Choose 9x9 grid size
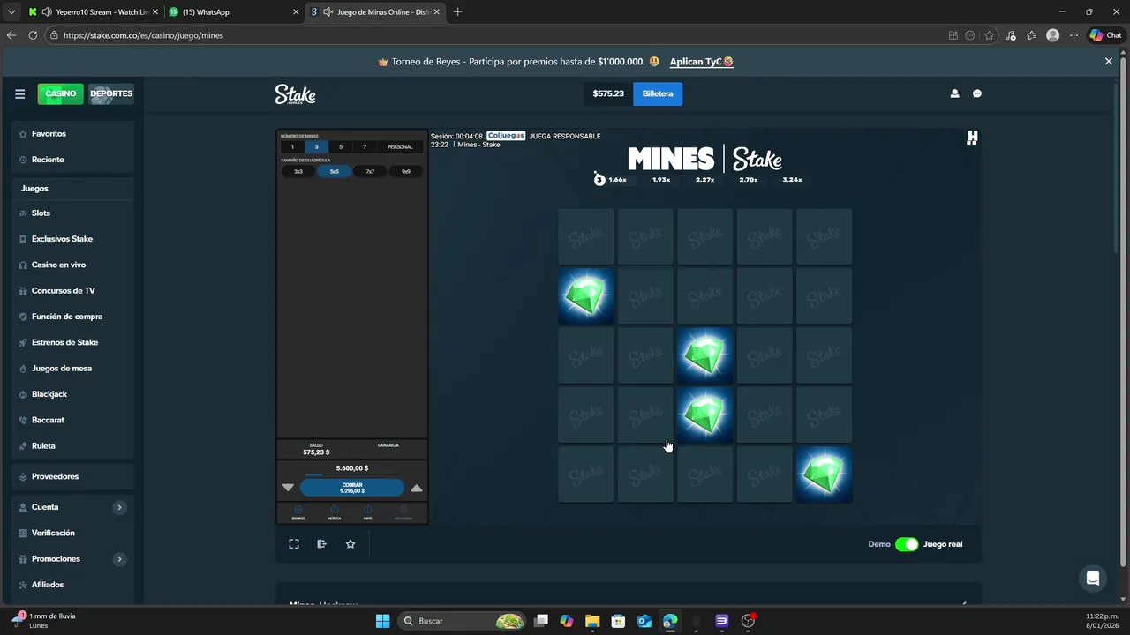The image size is (1130, 635). [x=406, y=172]
